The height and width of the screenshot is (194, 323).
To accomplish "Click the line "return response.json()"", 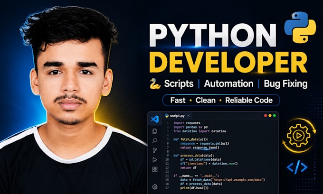I will point(200,148).
